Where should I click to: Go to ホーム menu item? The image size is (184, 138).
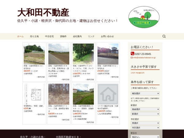21,36
